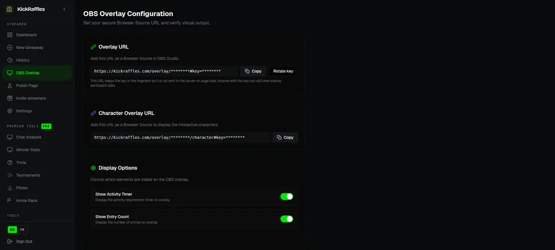Toggle the Show Entry Count switch
Viewport: 555px width, 250px height.
pyautogui.click(x=287, y=219)
